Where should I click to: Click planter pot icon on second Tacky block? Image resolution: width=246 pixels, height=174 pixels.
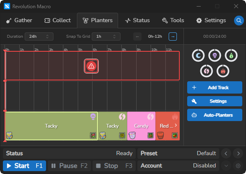tap(103, 135)
